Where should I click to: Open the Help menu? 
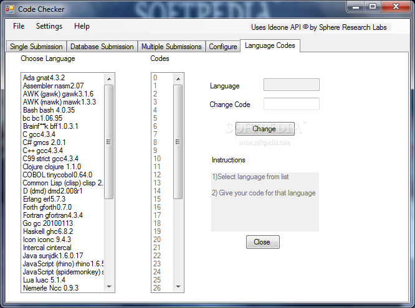pyautogui.click(x=82, y=26)
